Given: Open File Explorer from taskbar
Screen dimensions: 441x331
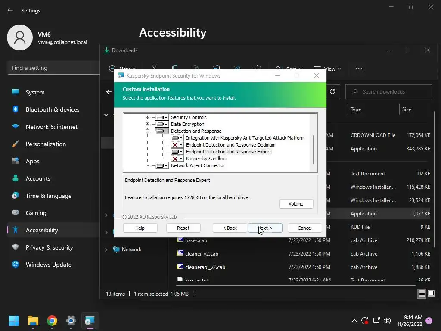Looking at the screenshot, I should point(33,321).
